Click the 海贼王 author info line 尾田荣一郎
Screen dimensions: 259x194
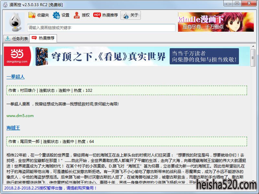click(x=127, y=142)
